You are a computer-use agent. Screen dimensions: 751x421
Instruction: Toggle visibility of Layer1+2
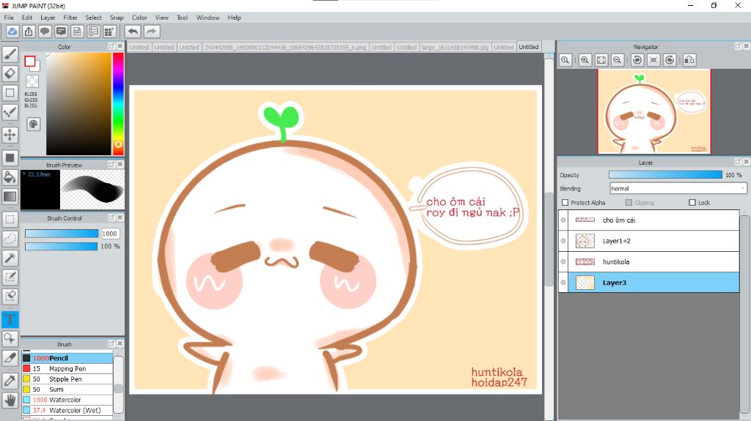pyautogui.click(x=564, y=241)
